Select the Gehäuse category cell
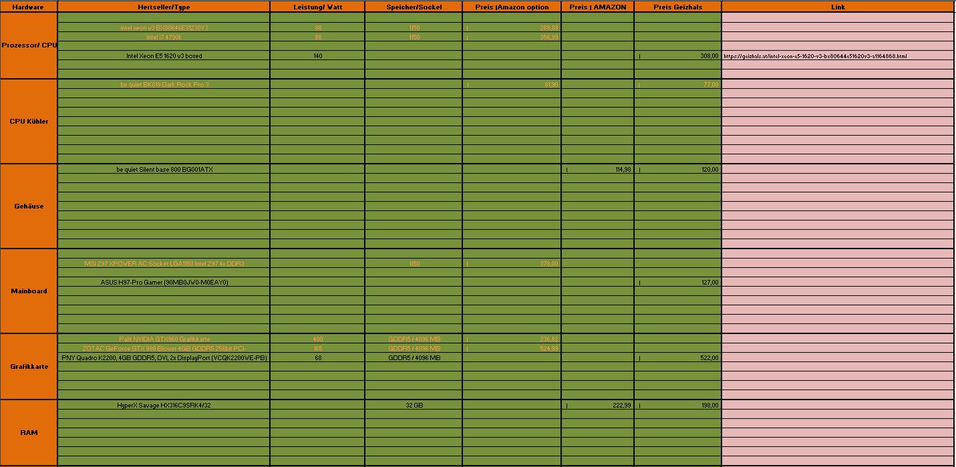The image size is (956, 467). (x=29, y=206)
